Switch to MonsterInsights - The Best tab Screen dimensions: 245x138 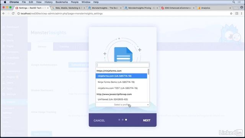[105, 8]
